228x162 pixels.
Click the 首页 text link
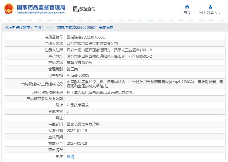187,13
